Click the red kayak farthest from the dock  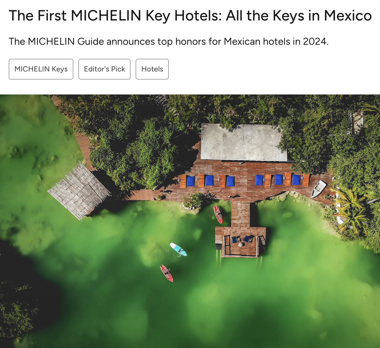(x=167, y=273)
